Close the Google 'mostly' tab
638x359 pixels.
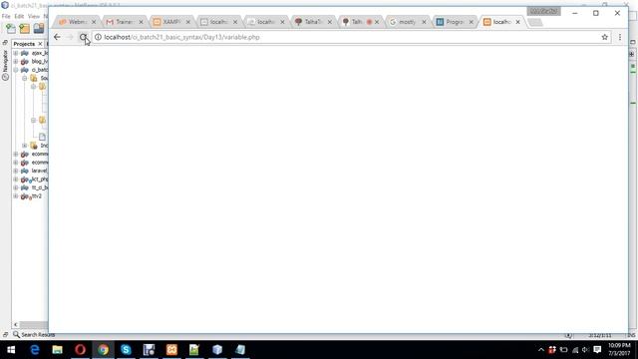[x=424, y=22]
